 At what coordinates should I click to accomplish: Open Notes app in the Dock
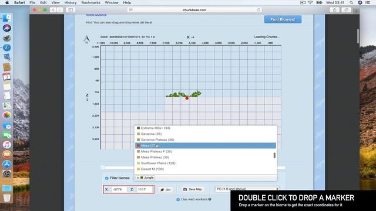coord(6,86)
